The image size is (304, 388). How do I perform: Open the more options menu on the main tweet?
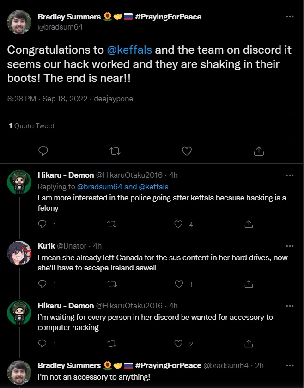point(290,15)
